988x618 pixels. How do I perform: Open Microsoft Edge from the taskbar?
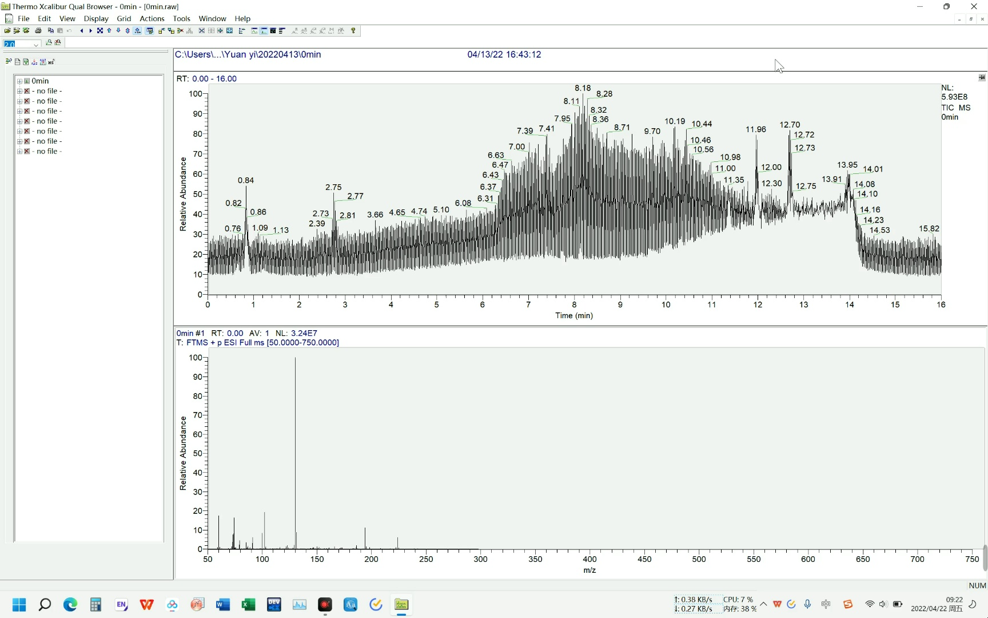[70, 605]
